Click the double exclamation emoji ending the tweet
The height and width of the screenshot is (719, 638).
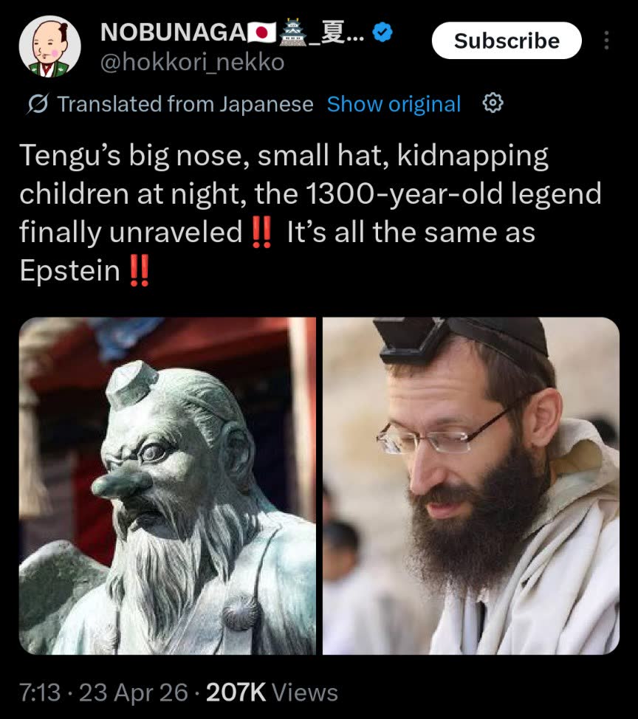pos(140,270)
